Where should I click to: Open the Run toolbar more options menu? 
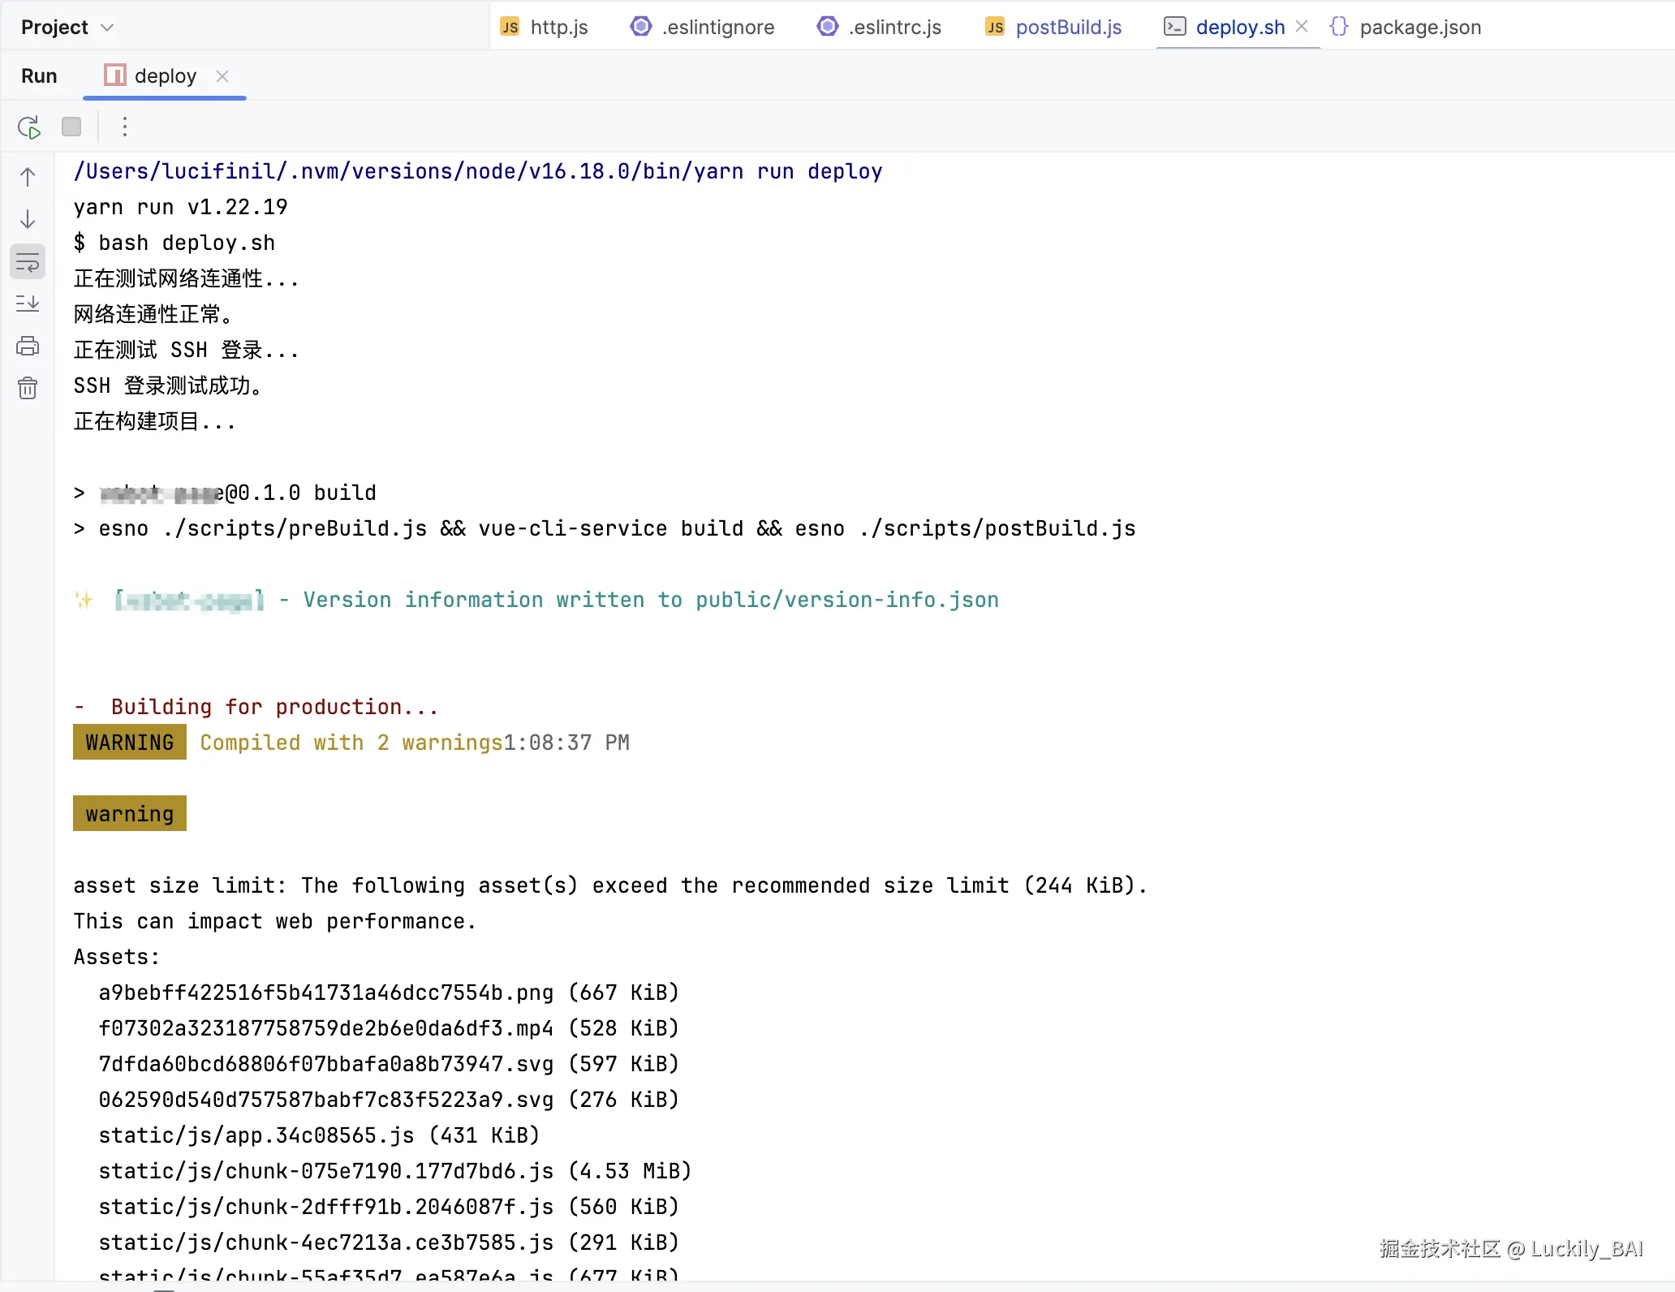click(124, 127)
